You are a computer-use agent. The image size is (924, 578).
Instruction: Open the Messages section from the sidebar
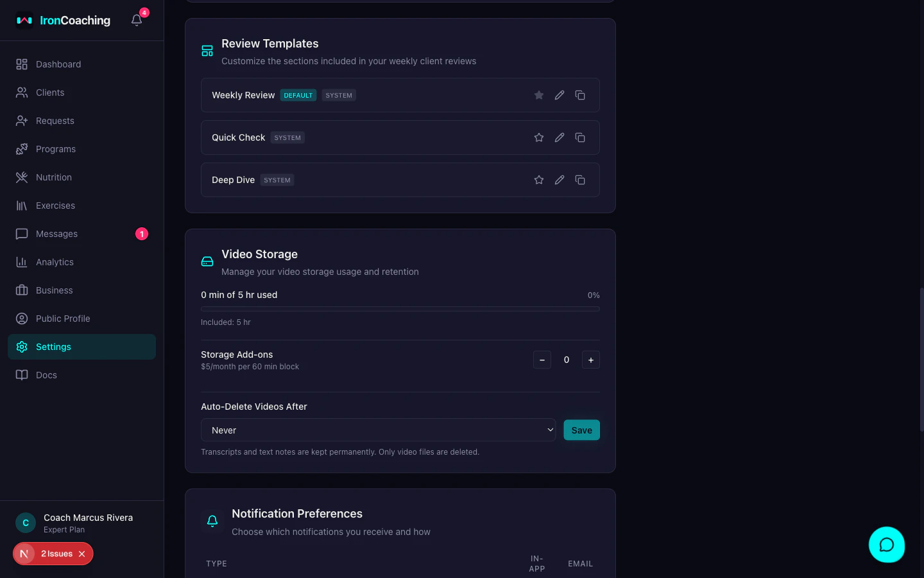56,234
